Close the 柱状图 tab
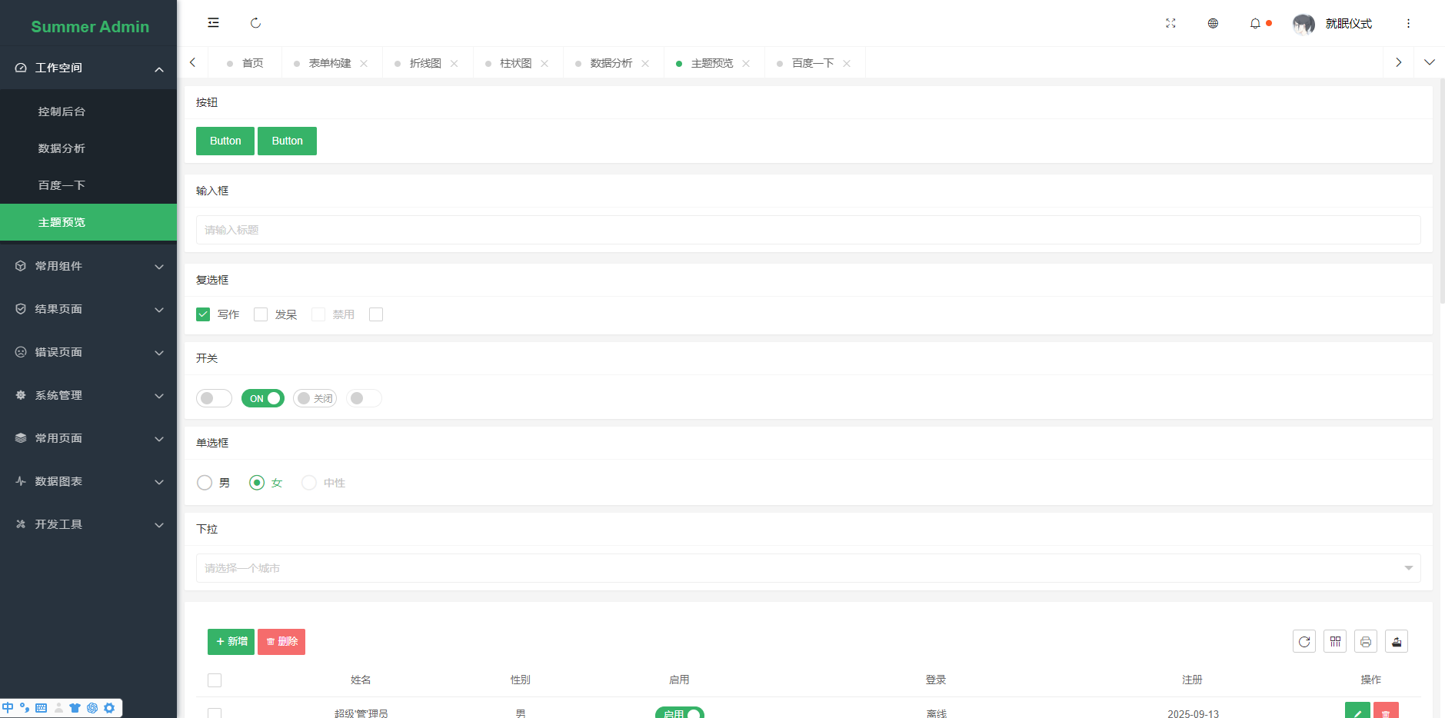 click(546, 62)
